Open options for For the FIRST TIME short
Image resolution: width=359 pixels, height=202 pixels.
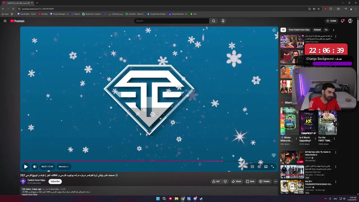pos(334,139)
